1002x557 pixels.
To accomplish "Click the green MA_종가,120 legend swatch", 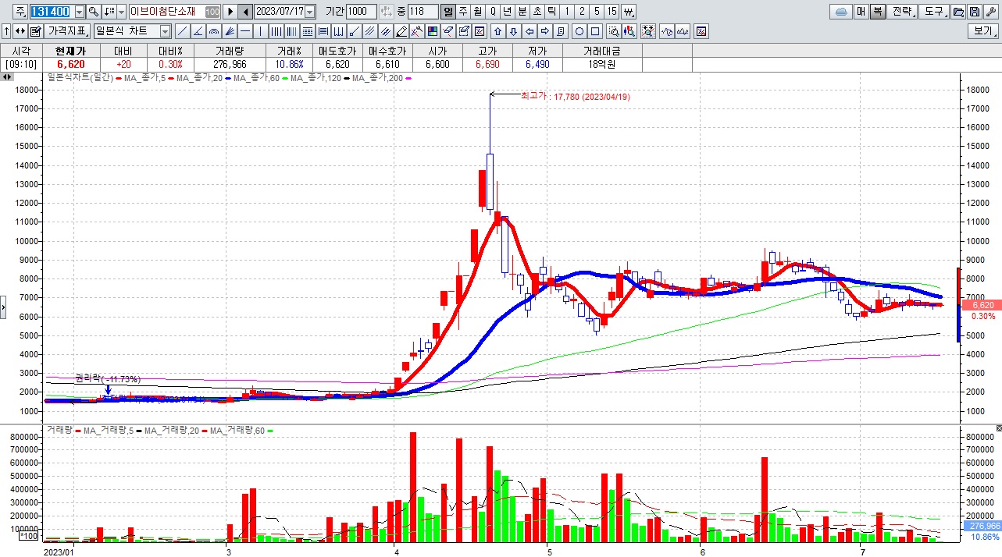I will pyautogui.click(x=285, y=78).
